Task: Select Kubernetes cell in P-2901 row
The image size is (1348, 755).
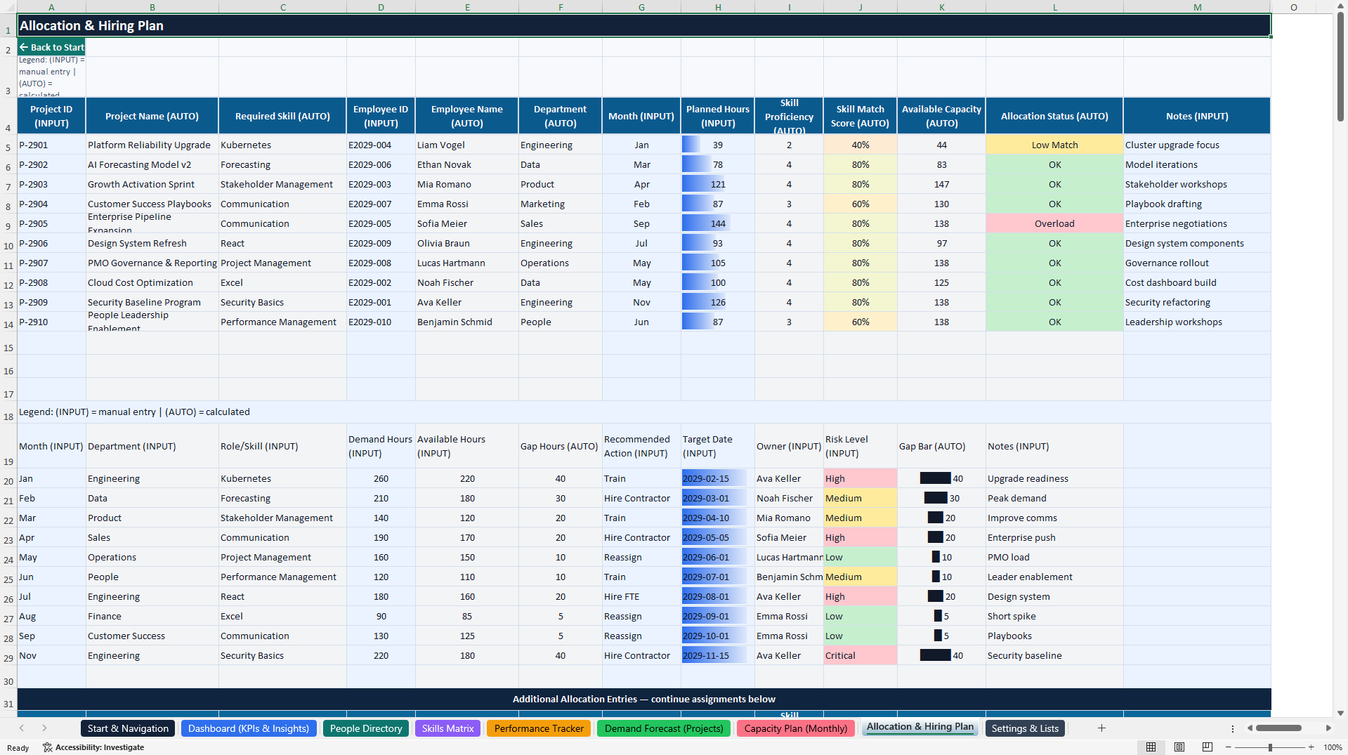Action: coord(282,145)
